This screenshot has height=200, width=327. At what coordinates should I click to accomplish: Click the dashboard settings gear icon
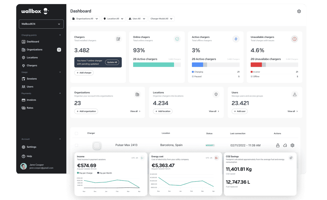pos(299,11)
